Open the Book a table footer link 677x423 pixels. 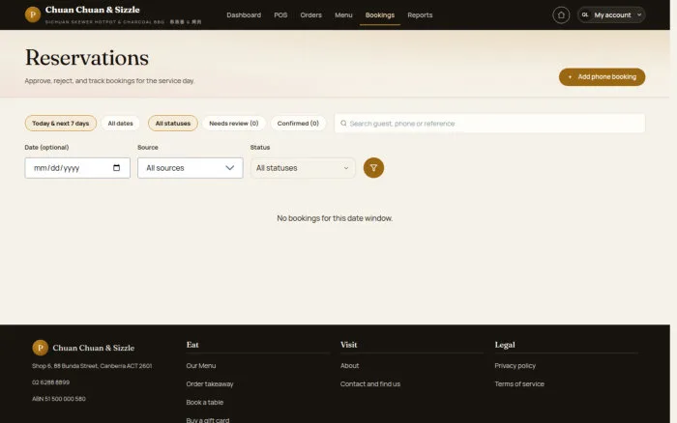coord(205,403)
